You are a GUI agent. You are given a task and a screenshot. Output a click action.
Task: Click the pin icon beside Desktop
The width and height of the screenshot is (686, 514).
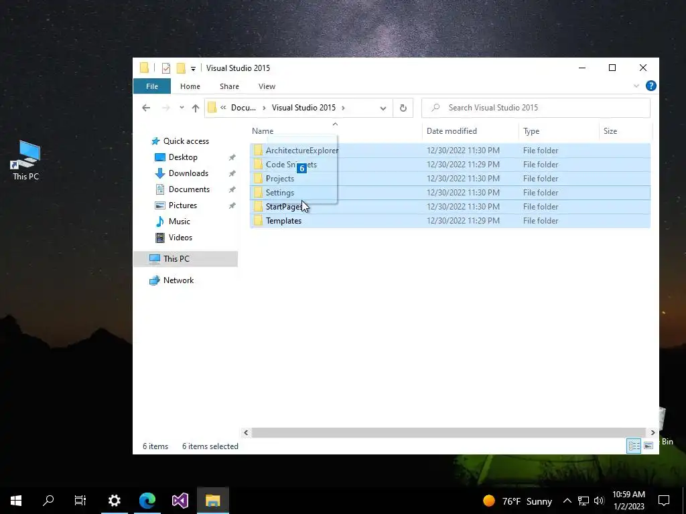click(x=232, y=157)
